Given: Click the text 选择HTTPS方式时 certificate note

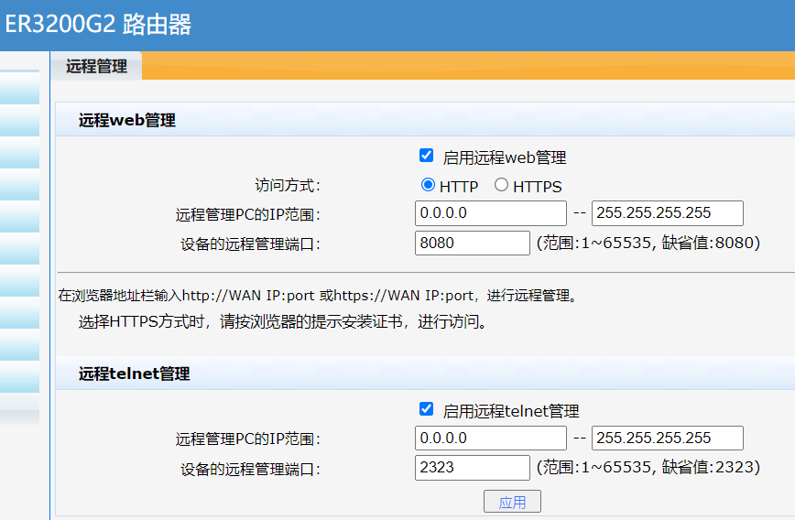Looking at the screenshot, I should pos(282,322).
